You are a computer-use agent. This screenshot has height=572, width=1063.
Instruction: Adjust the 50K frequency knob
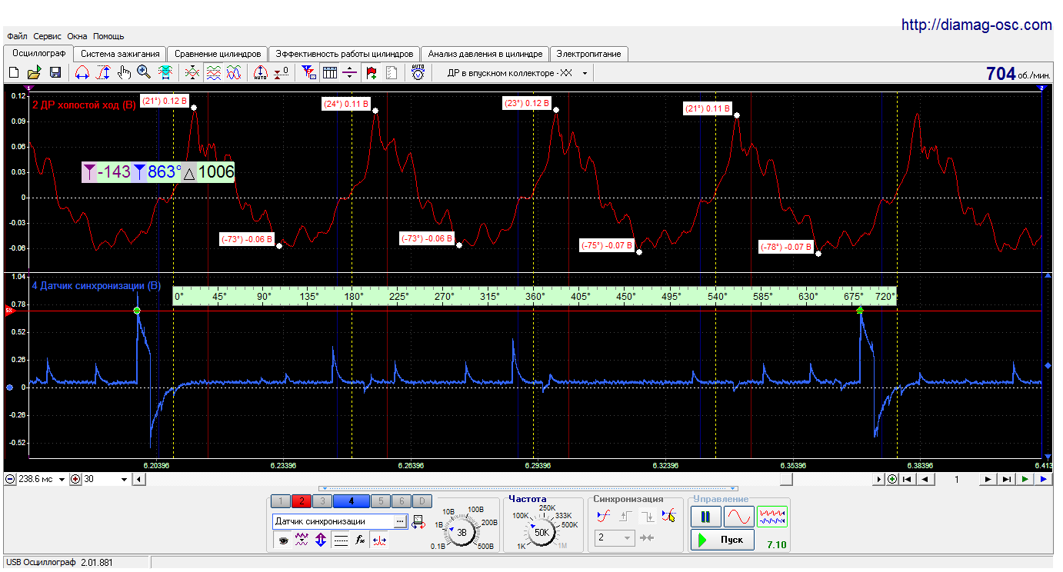(541, 531)
